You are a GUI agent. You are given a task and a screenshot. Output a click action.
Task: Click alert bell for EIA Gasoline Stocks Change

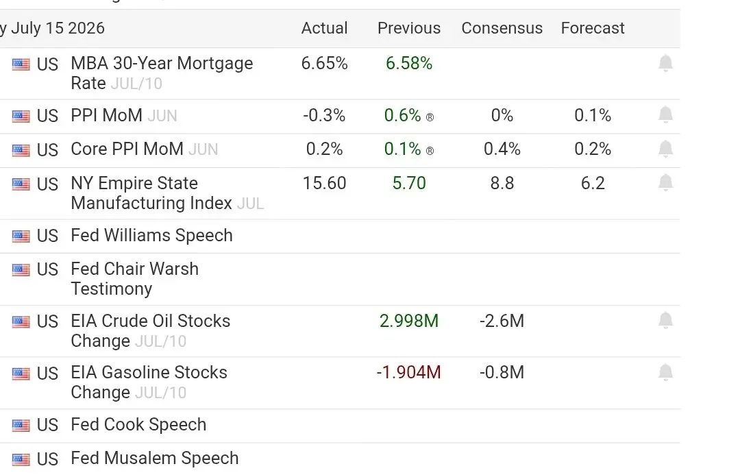click(x=665, y=373)
